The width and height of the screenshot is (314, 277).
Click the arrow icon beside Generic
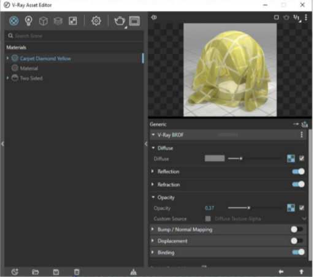pyautogui.click(x=296, y=124)
